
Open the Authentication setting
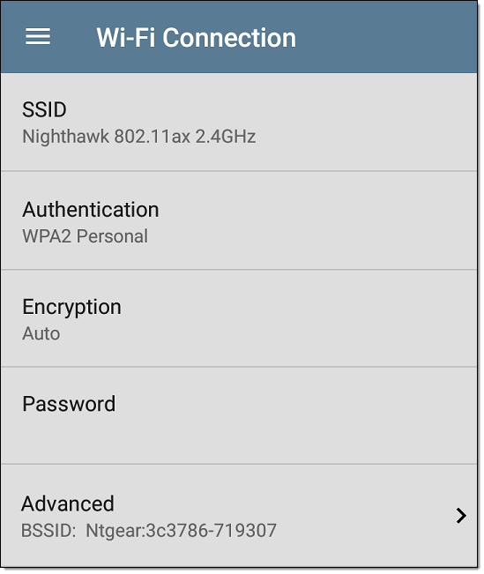239,220
